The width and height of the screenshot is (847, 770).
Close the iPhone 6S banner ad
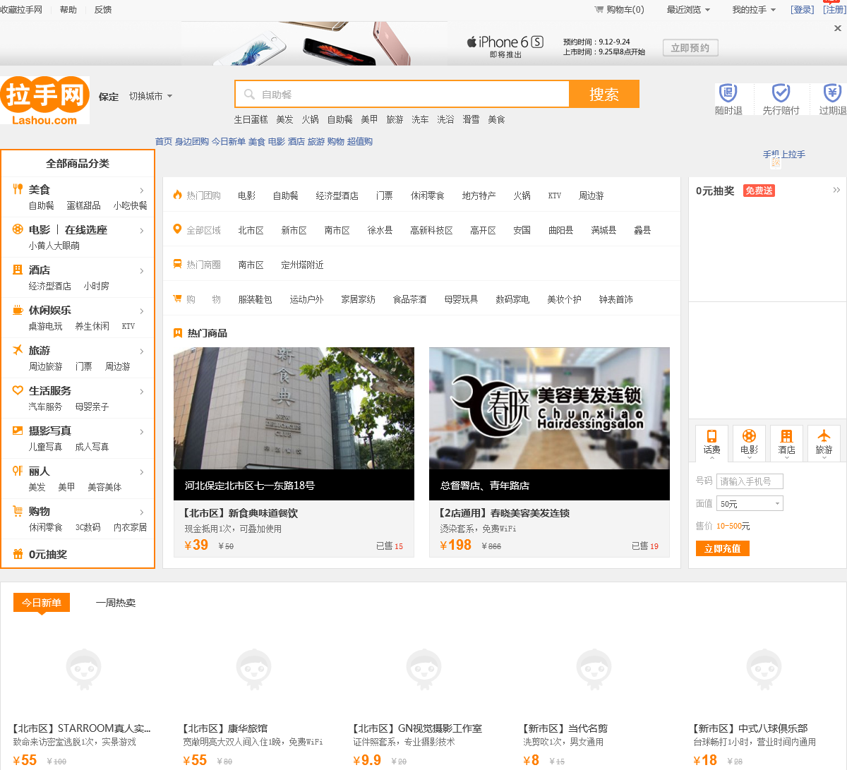(838, 28)
